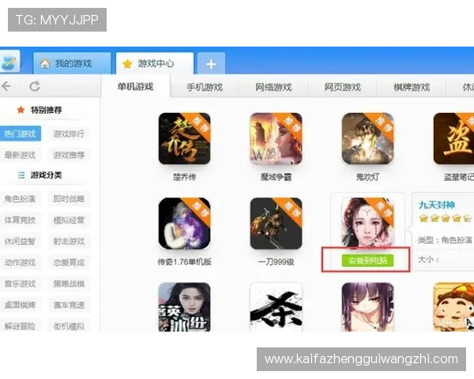Open the 传奇1.76单机版 game icon

click(x=184, y=223)
